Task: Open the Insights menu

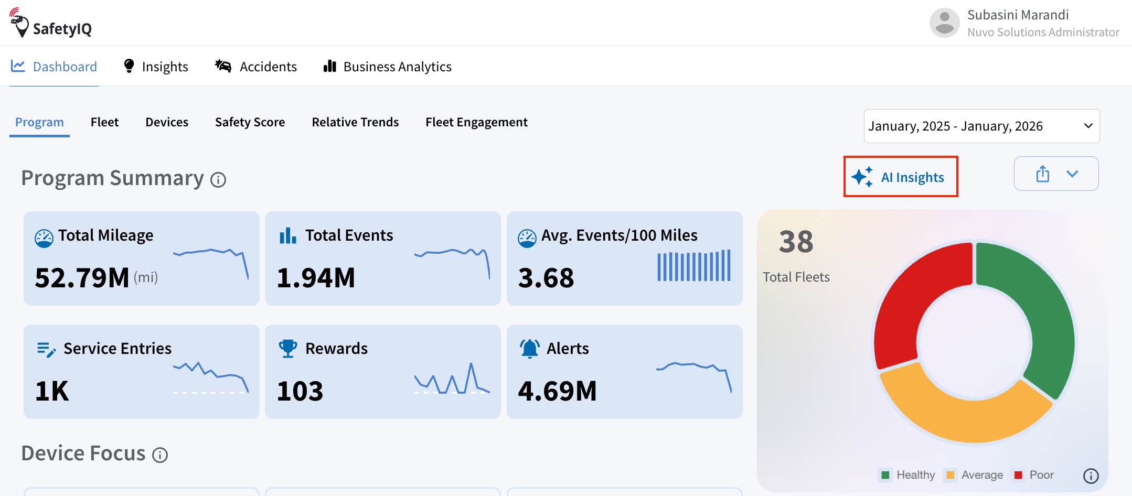Action: (155, 67)
